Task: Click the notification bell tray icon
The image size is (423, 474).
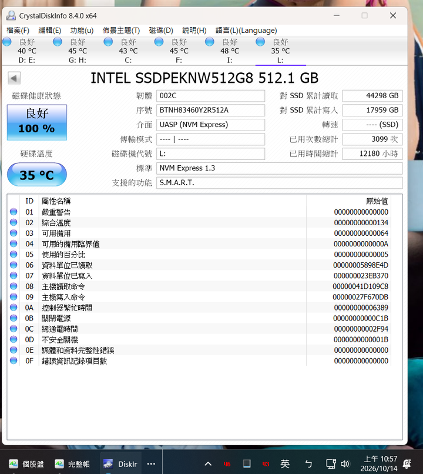Action: pos(407,464)
